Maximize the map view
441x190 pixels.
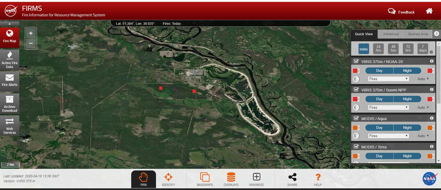pos(257,179)
